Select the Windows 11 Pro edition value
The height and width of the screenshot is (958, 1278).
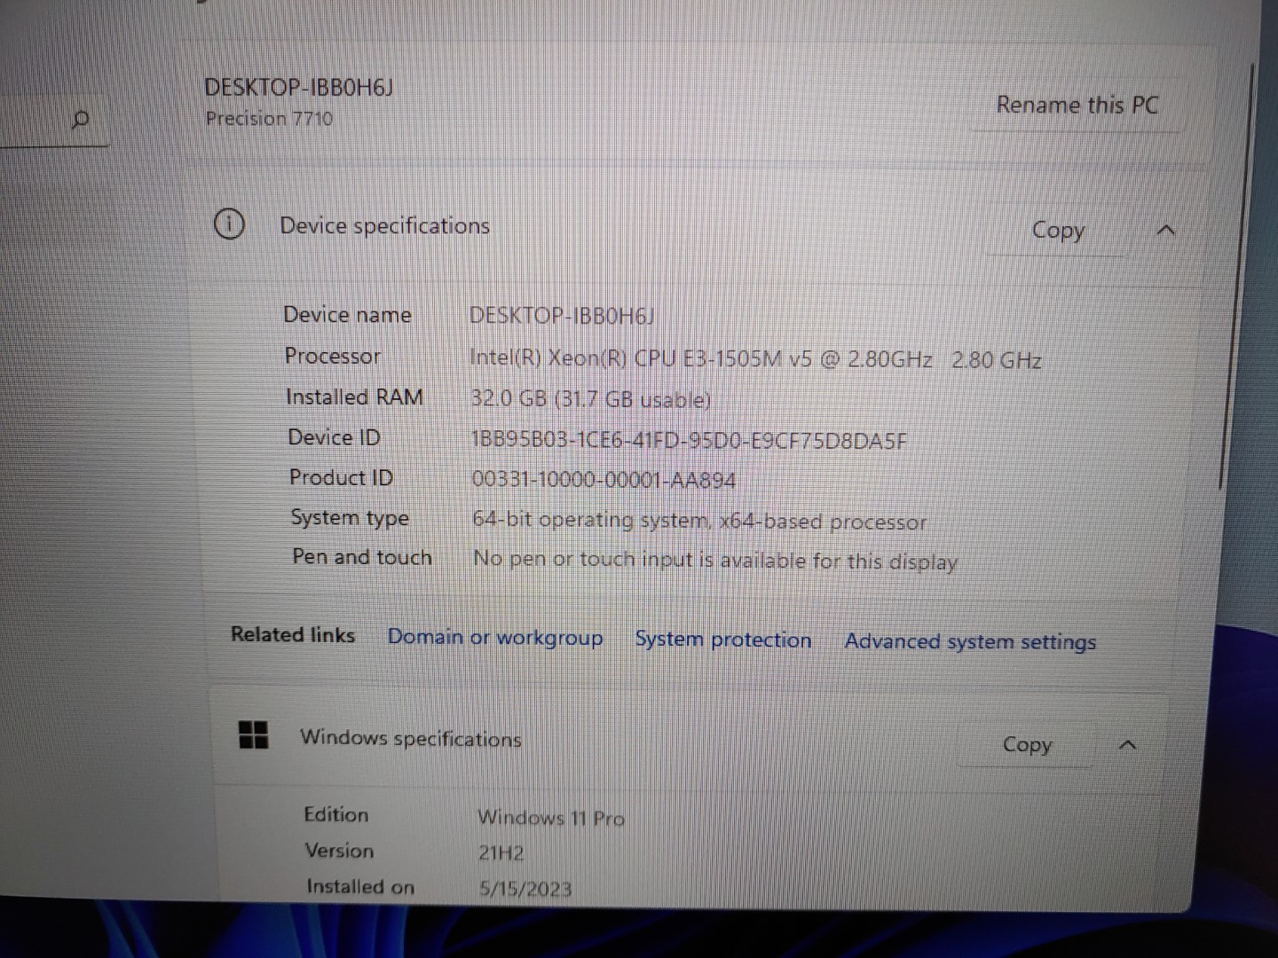coord(551,818)
